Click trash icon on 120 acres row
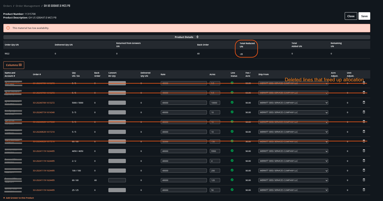This screenshot has width=383, height=201. point(364,180)
